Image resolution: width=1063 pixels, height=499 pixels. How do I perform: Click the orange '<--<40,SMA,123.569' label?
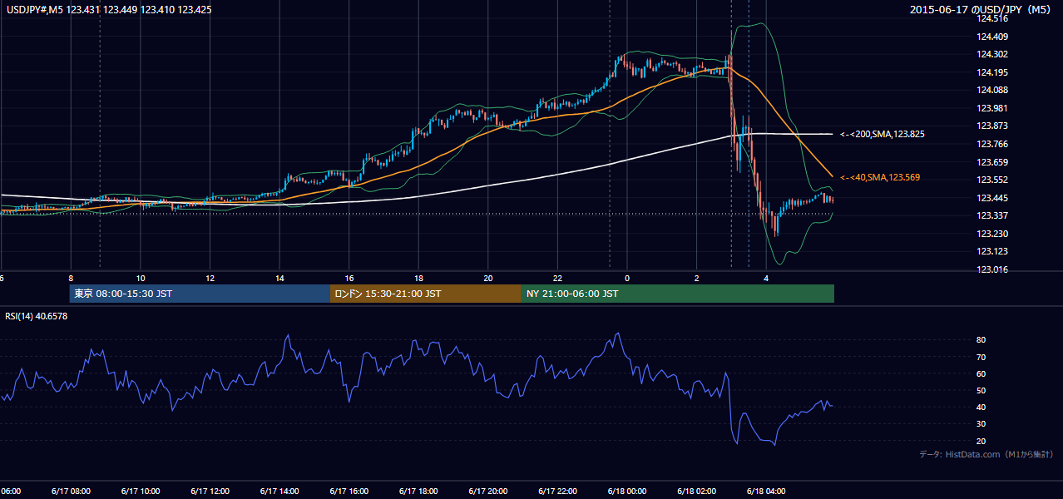(x=880, y=177)
